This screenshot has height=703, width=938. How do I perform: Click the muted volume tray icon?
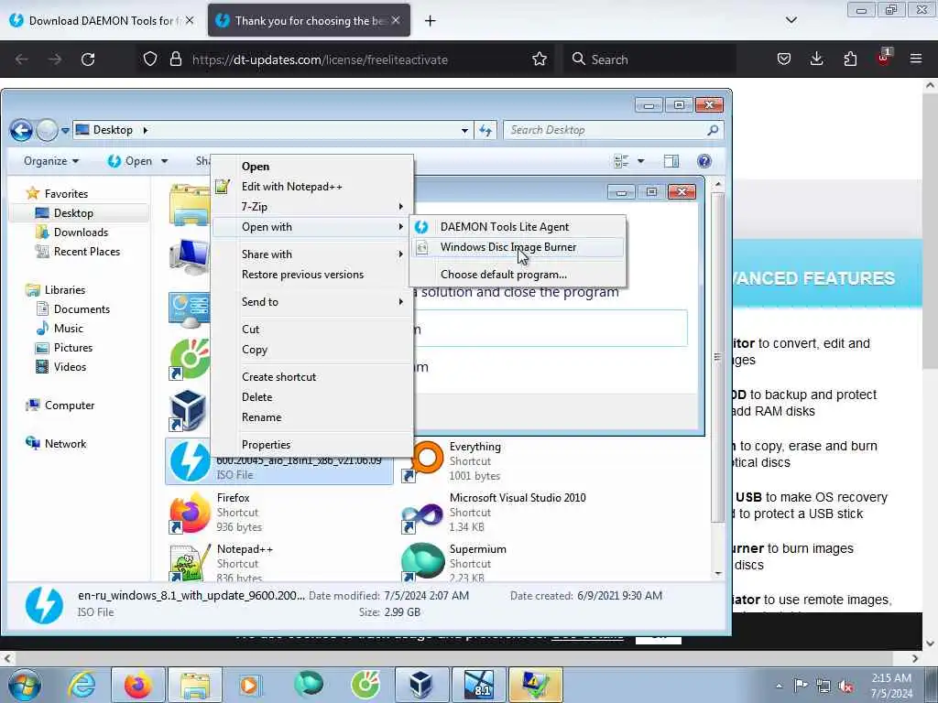845,686
